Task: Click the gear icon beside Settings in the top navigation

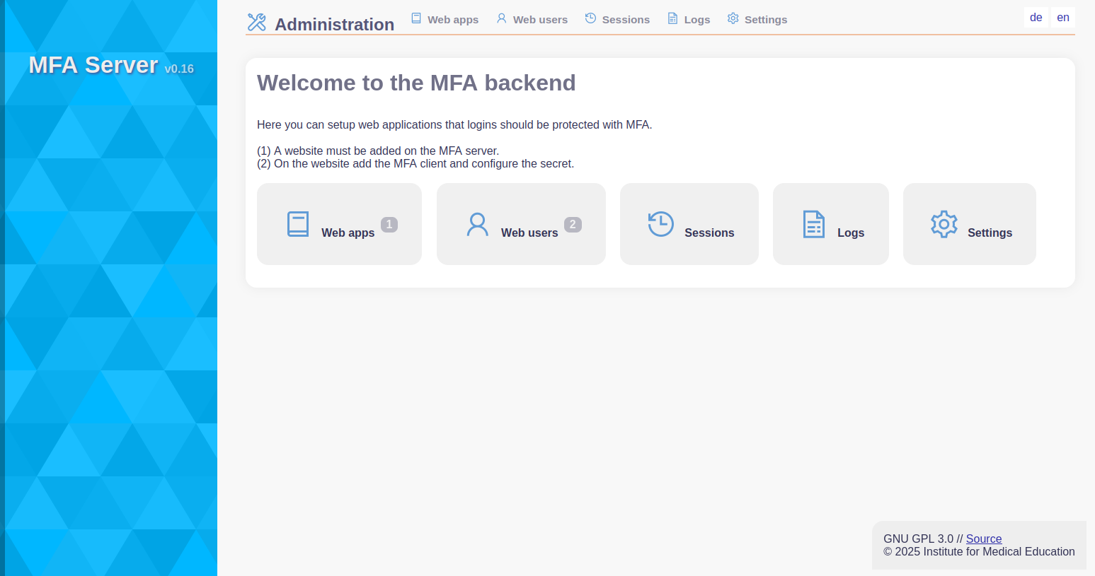Action: 733,18
